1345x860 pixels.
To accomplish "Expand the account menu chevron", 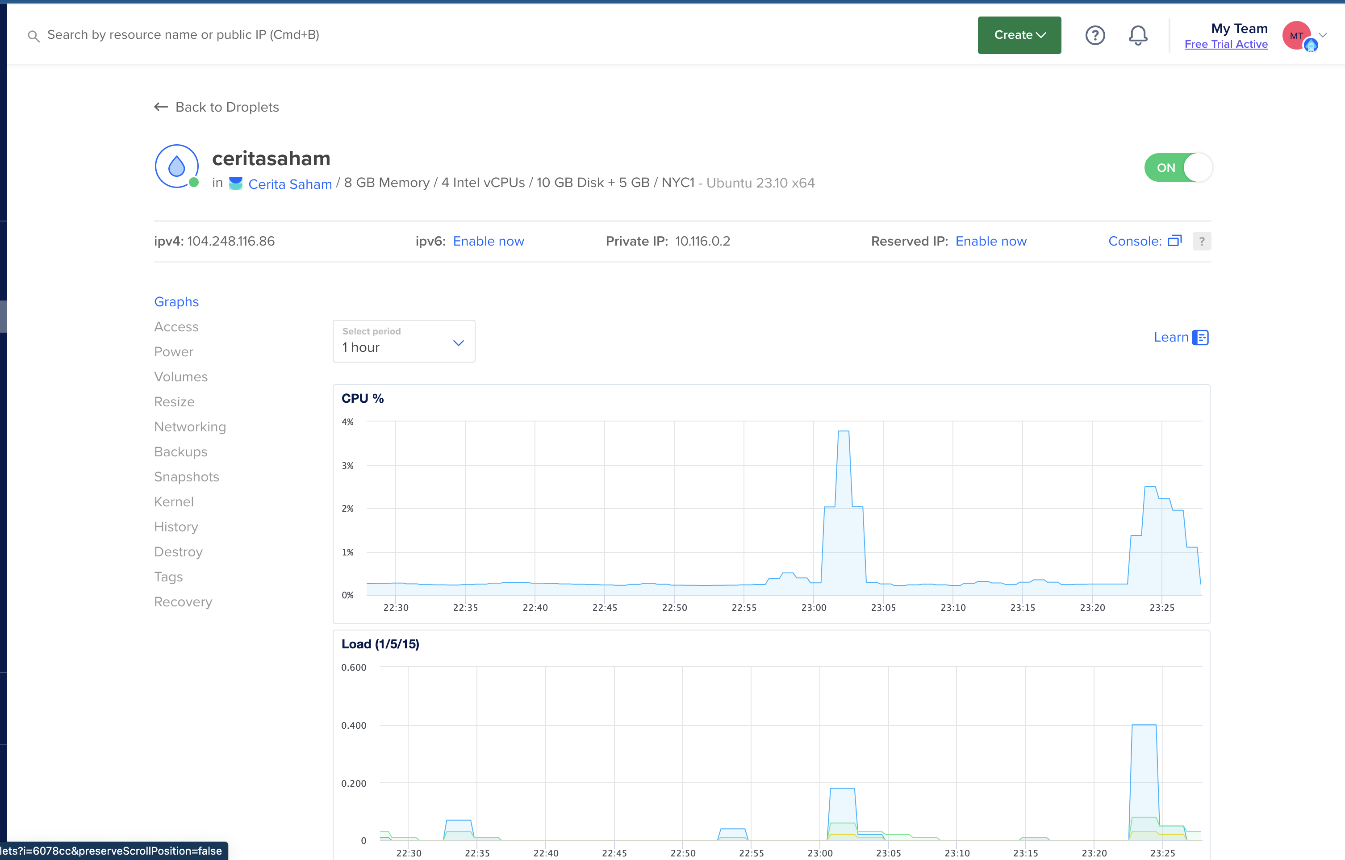I will click(x=1323, y=35).
